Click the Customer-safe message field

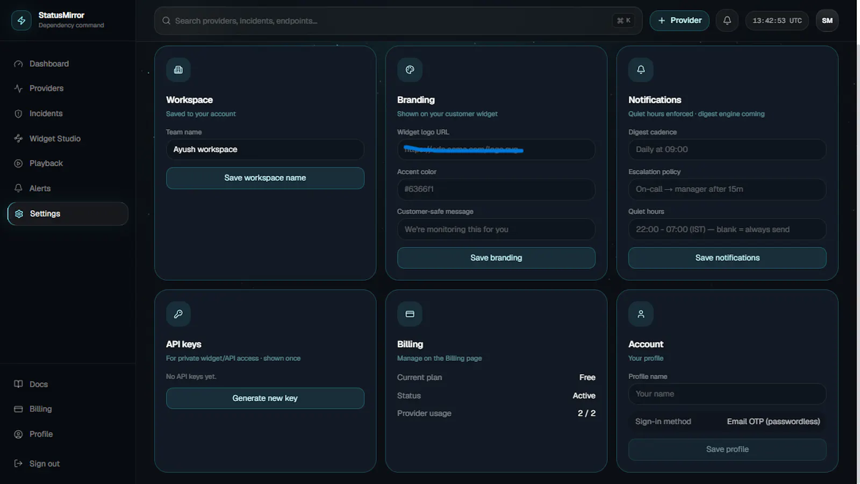click(496, 229)
